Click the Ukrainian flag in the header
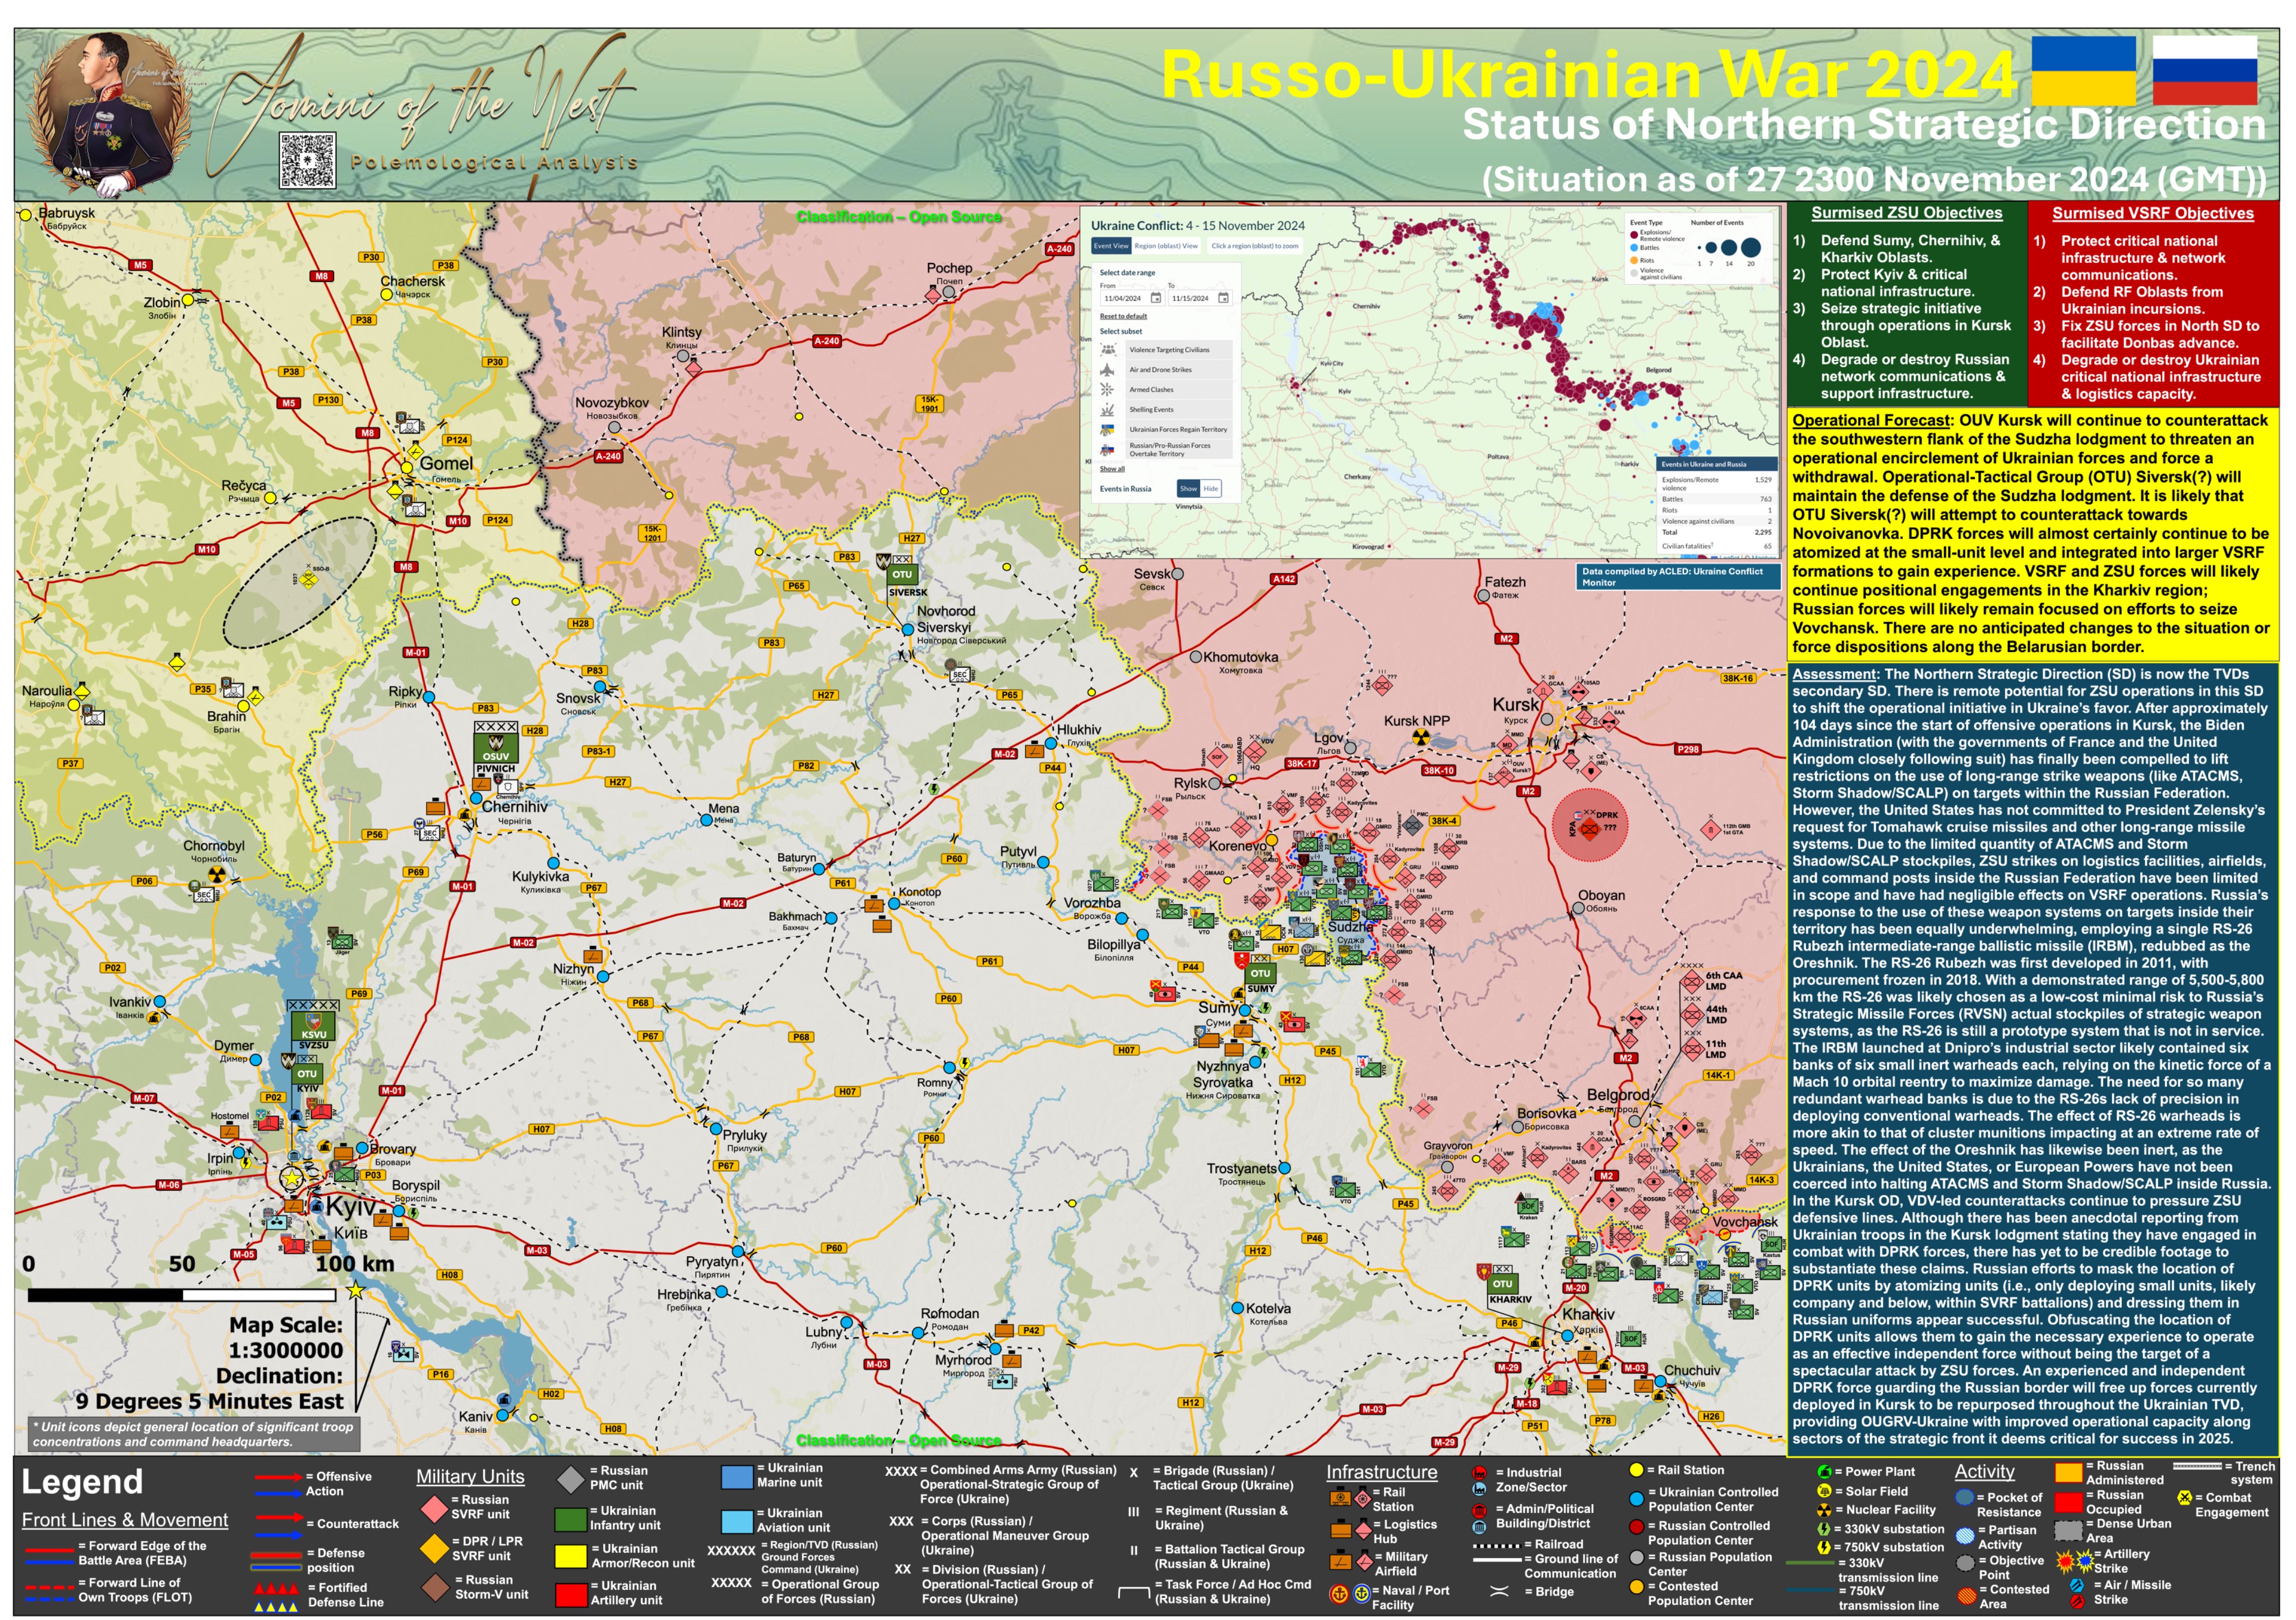The height and width of the screenshot is (1620, 2296). pos(2085,70)
